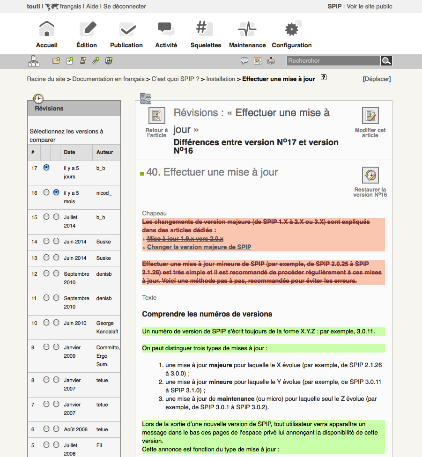Open the Publication menu
This screenshot has width=422, height=457.
coord(126,29)
